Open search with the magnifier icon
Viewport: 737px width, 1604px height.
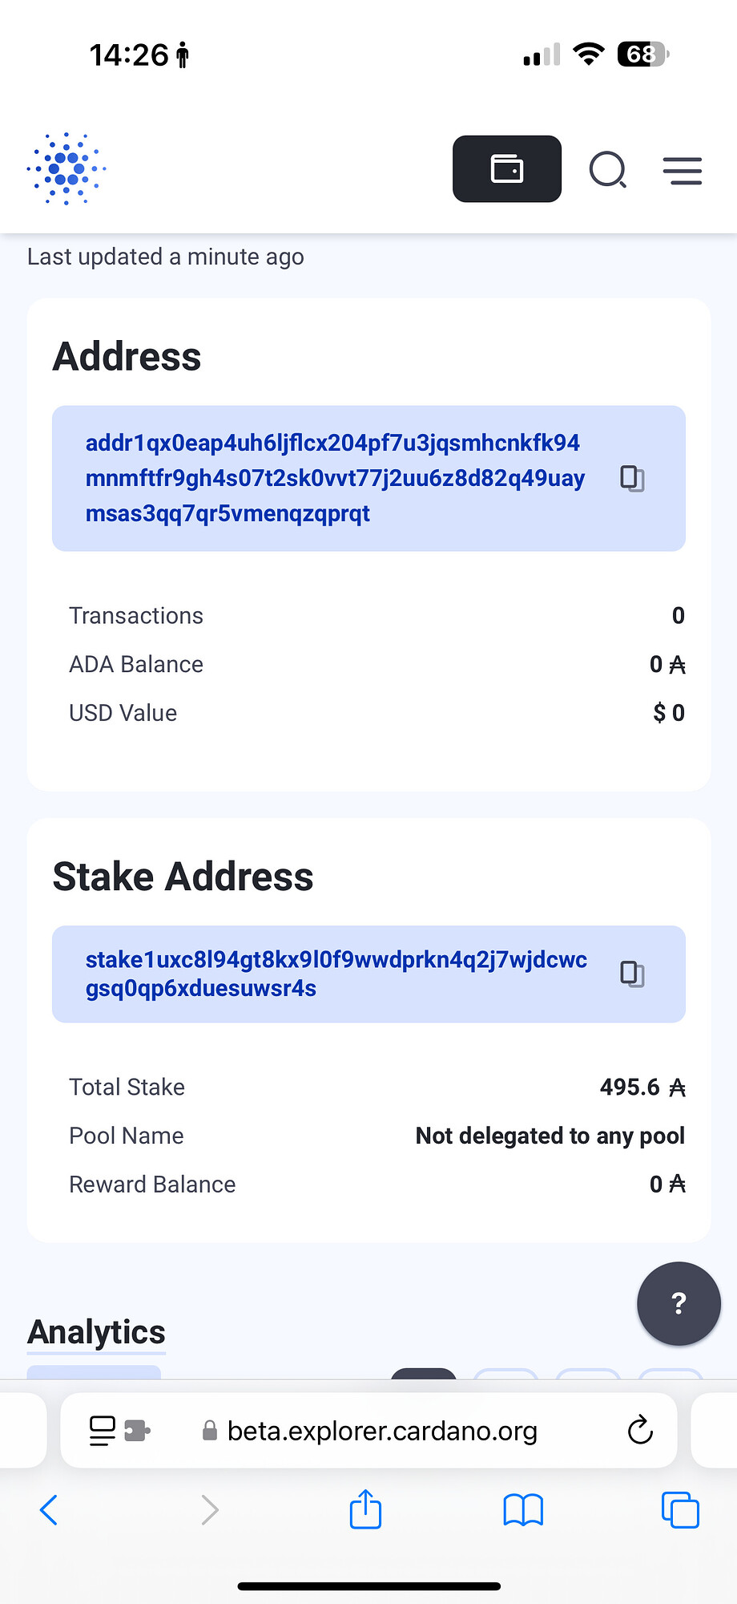coord(608,170)
